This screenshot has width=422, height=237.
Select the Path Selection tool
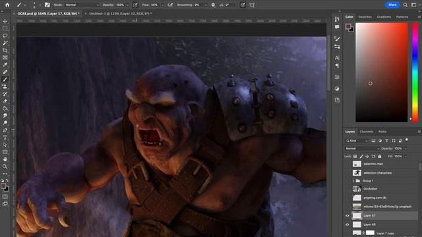click(x=5, y=145)
